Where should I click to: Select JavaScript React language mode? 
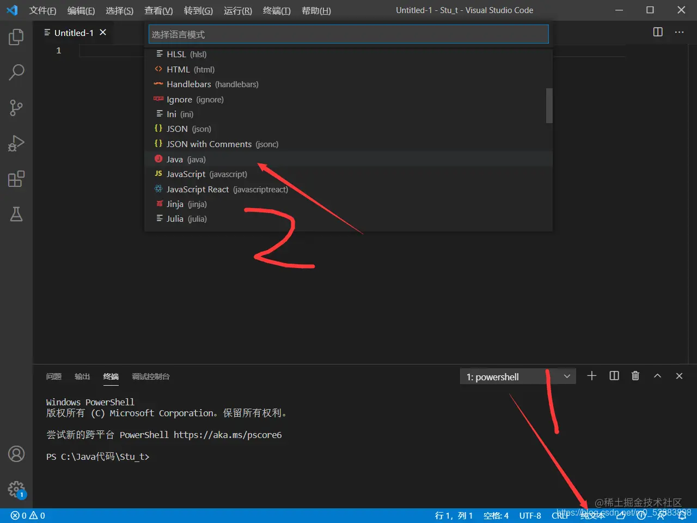(348, 189)
